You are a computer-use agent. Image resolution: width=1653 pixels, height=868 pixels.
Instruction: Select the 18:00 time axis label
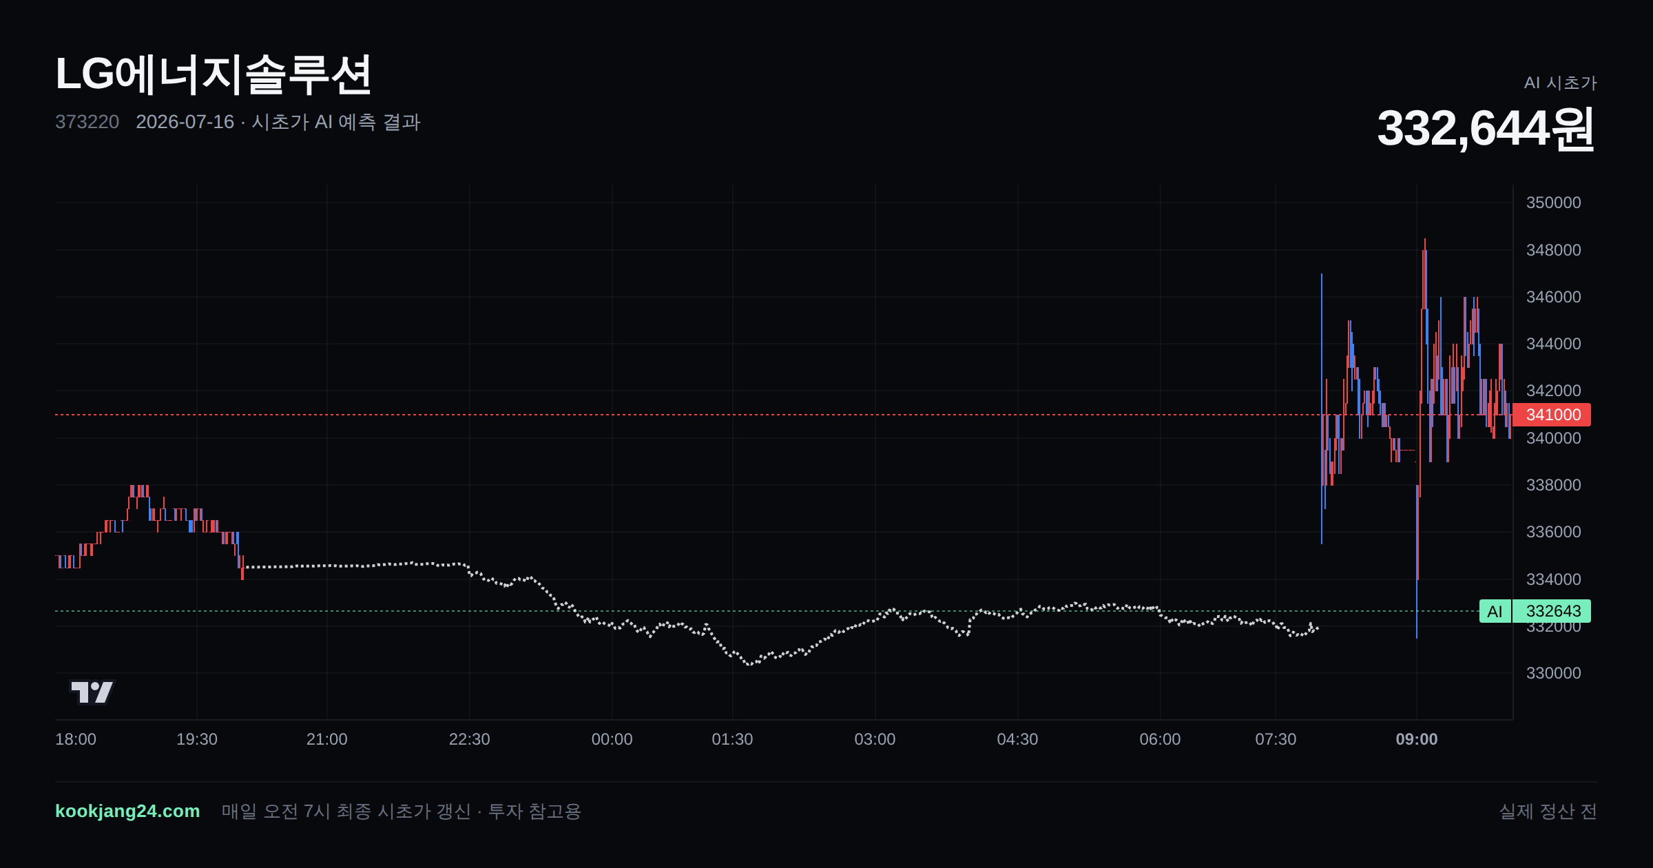coord(76,739)
